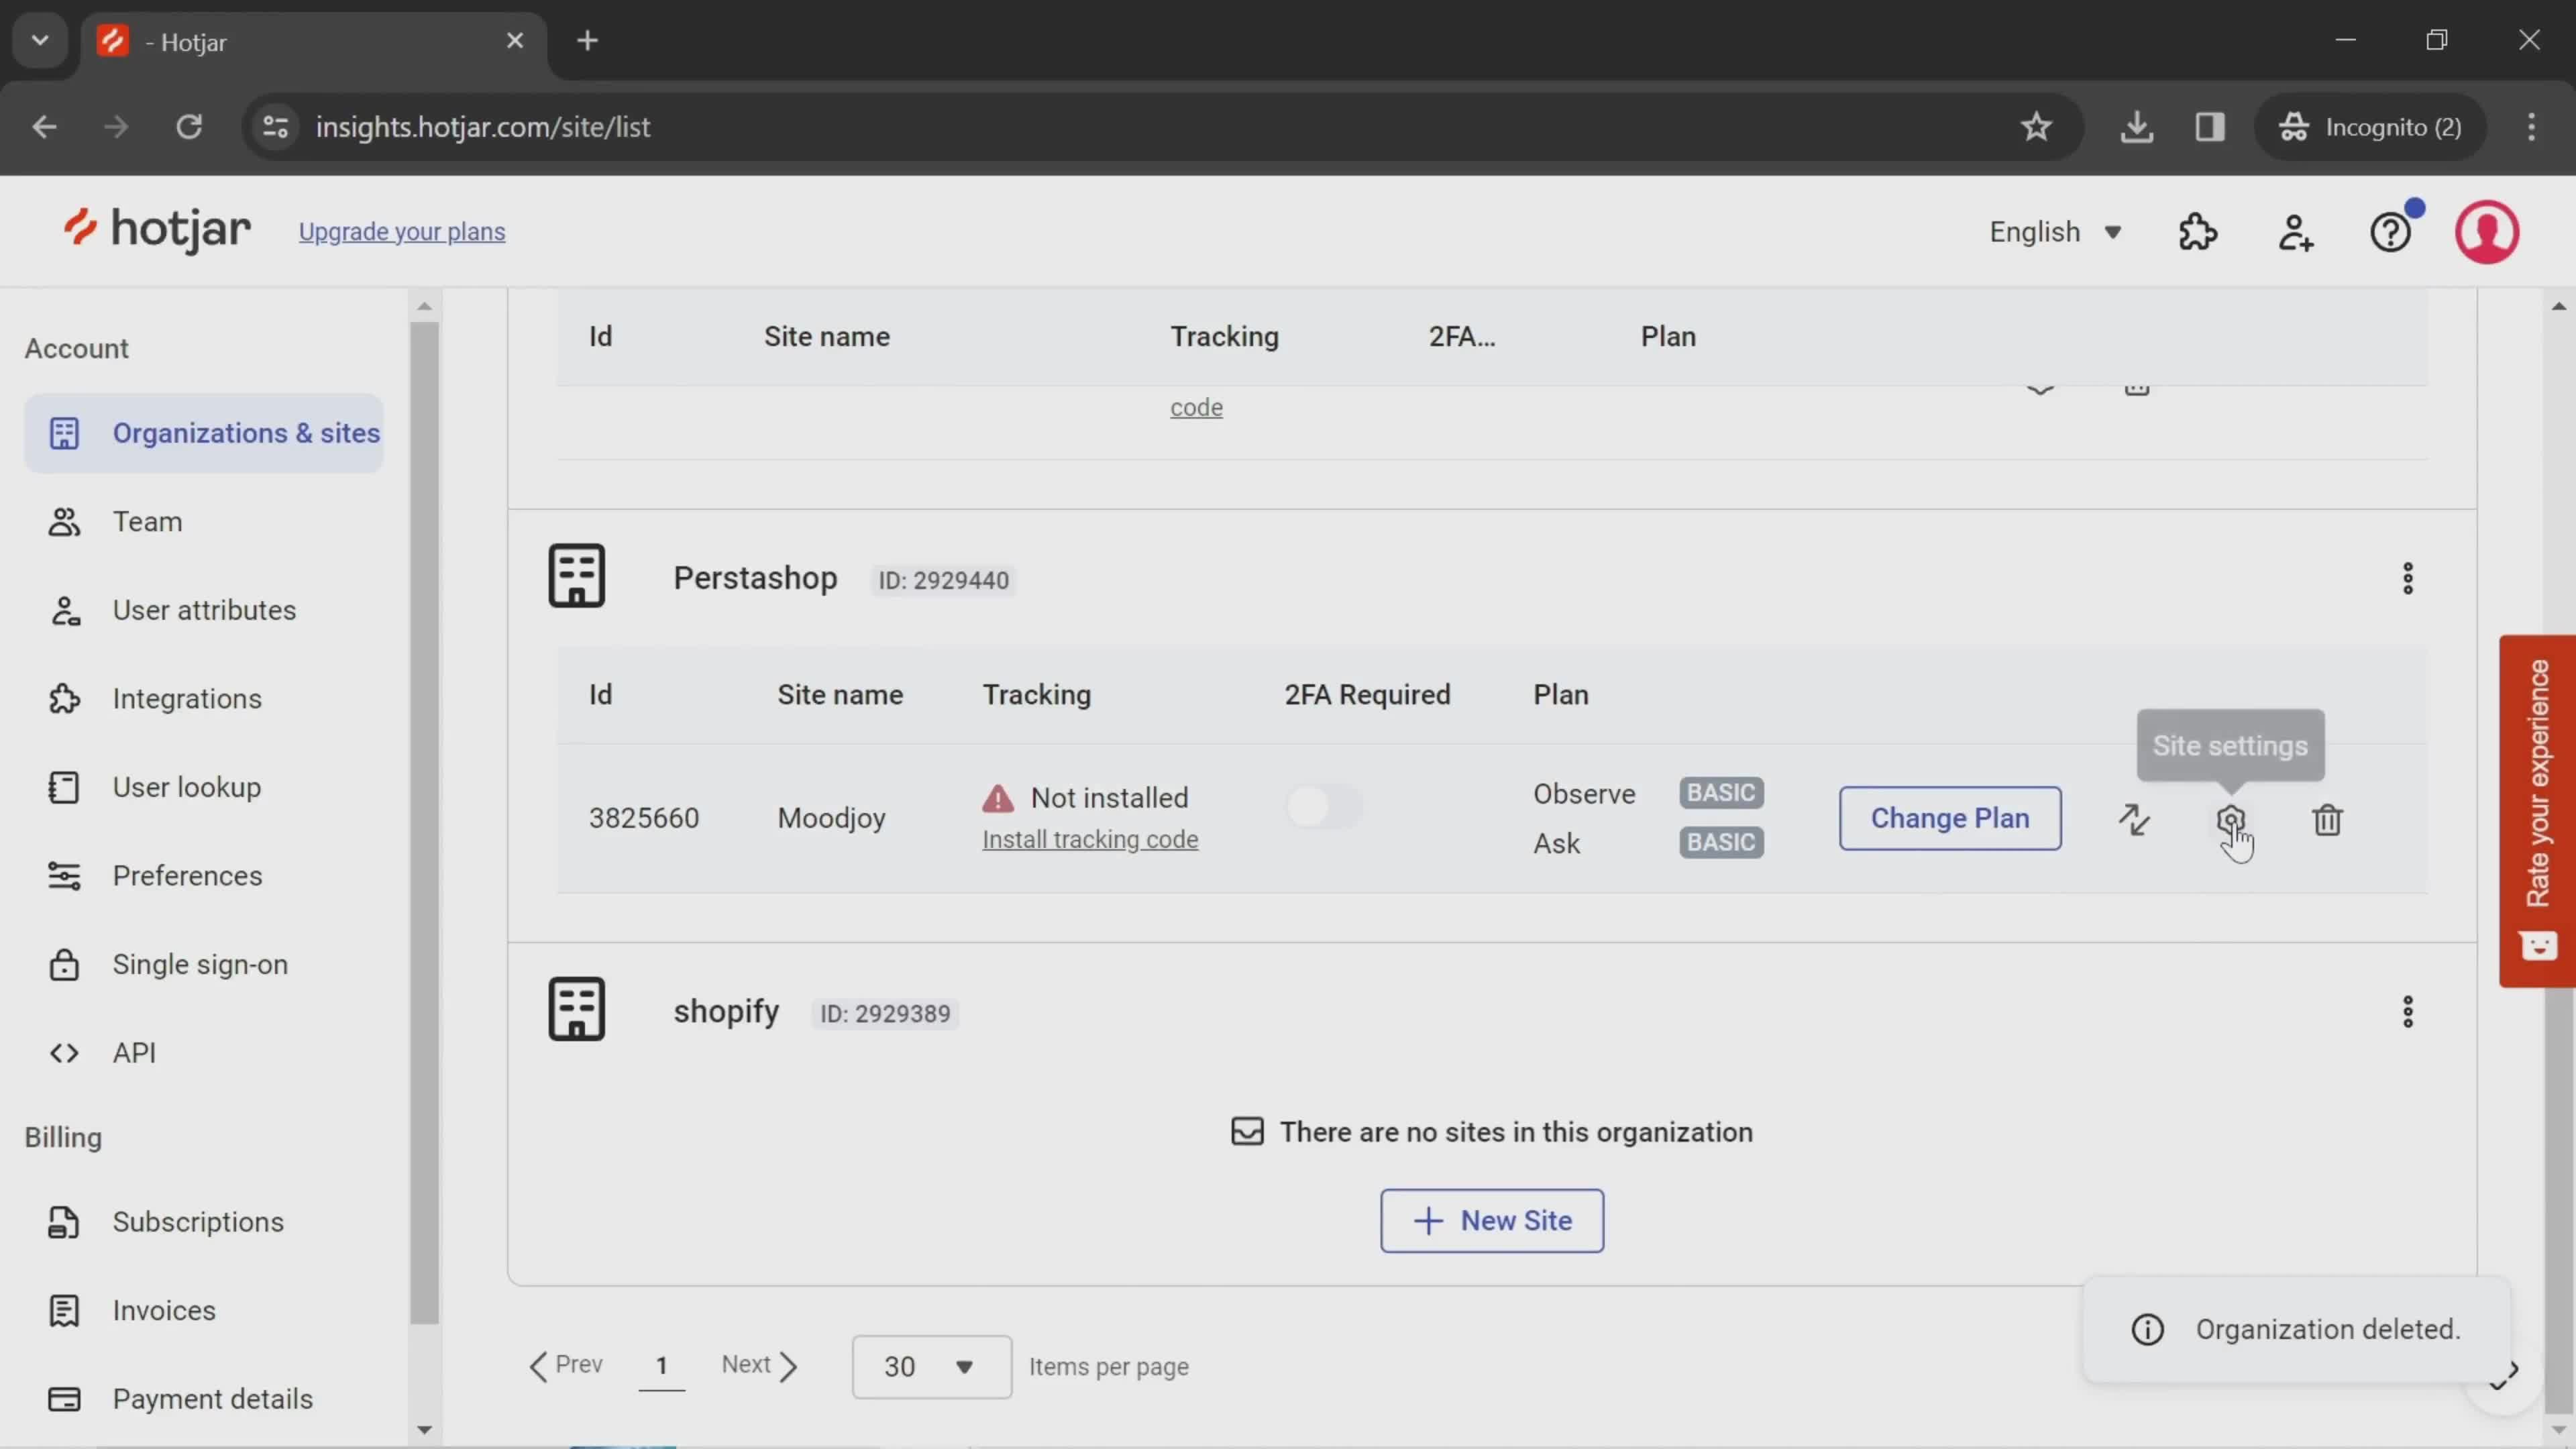Click the invite team member icon

(2295, 232)
